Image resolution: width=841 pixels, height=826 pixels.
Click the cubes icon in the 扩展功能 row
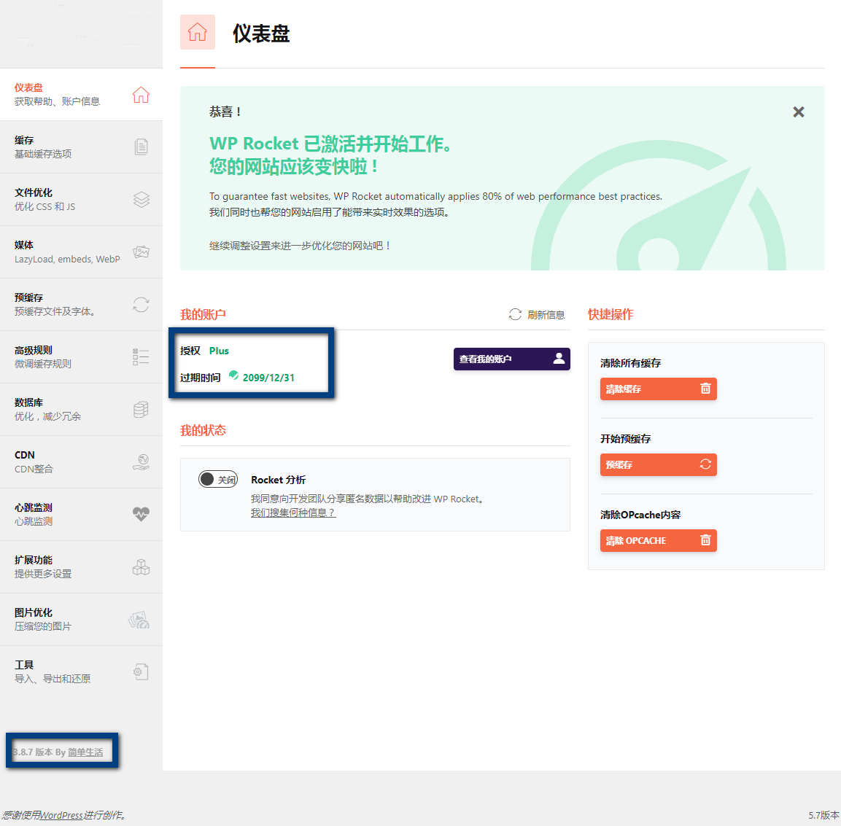141,566
